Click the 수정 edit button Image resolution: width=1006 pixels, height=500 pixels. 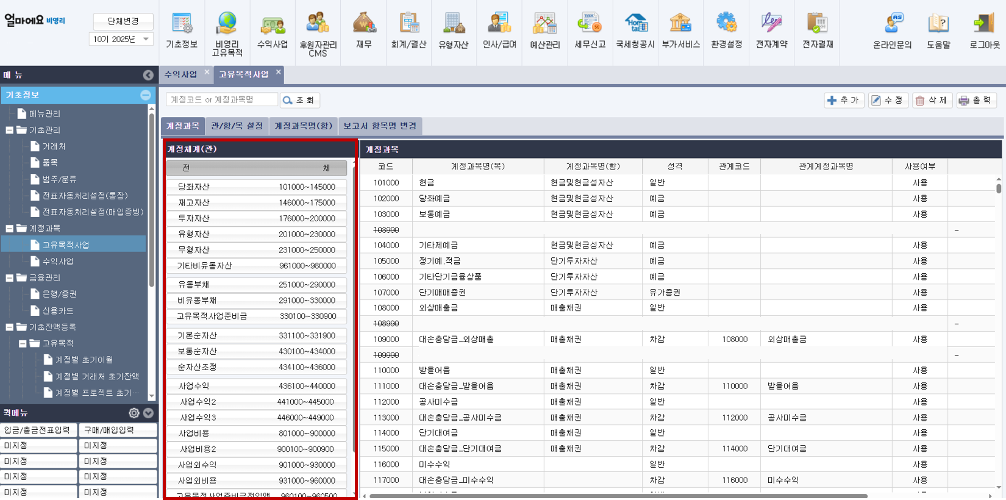[x=888, y=100]
